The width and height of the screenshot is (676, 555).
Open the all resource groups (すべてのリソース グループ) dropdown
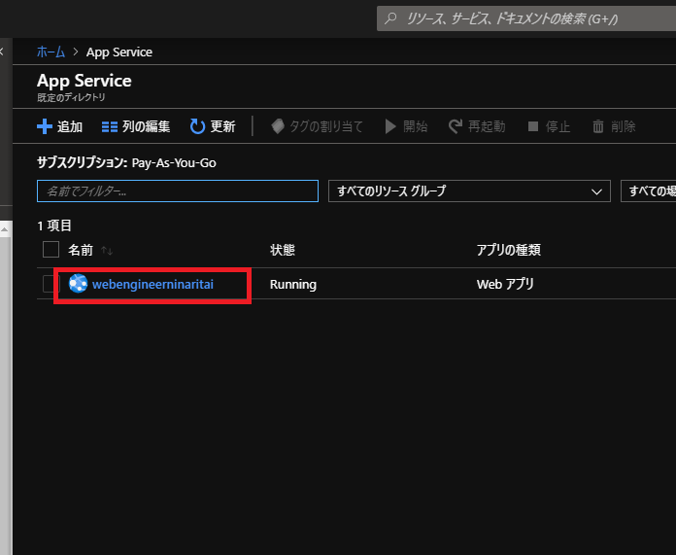click(469, 191)
